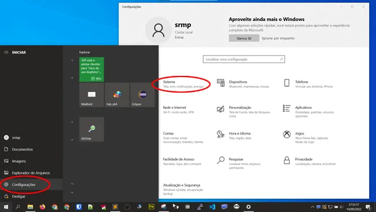Open the volume speaker tray icon
Viewport: 376px width, 212px height.
341,207
